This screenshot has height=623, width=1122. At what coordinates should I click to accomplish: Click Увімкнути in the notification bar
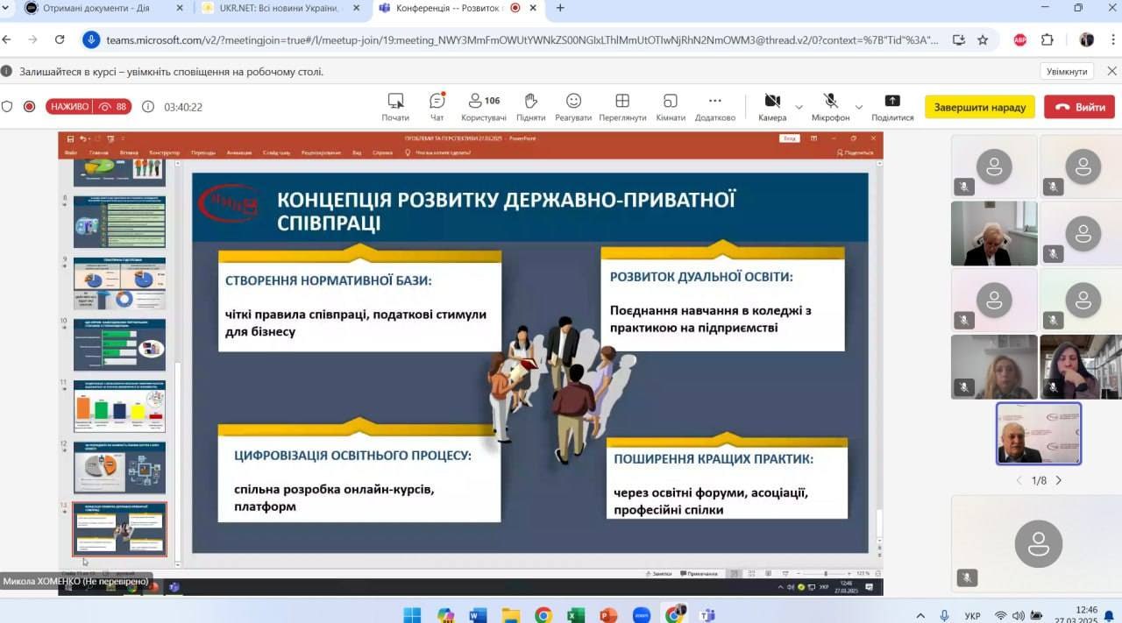tap(1069, 71)
